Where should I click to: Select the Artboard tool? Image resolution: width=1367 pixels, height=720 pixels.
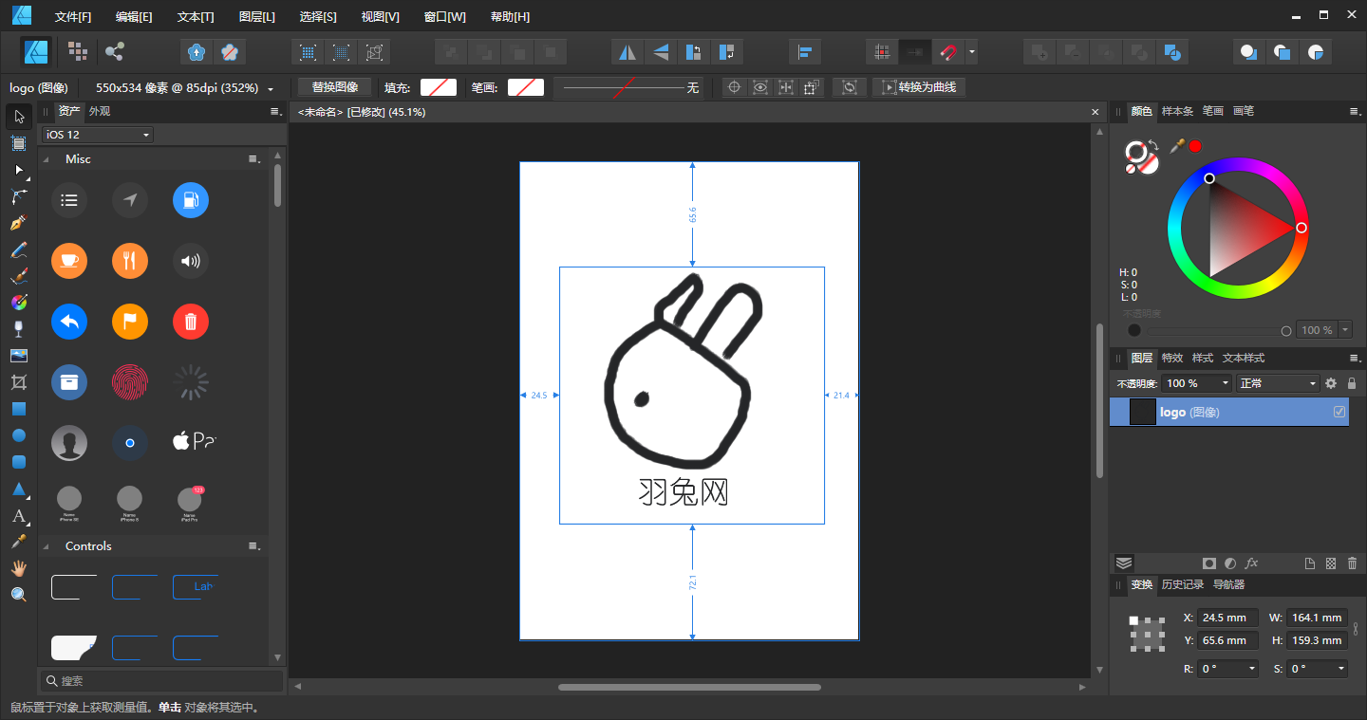pyautogui.click(x=19, y=143)
